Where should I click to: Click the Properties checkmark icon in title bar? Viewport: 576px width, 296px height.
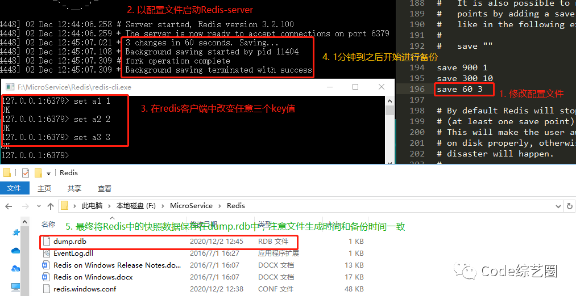25,172
